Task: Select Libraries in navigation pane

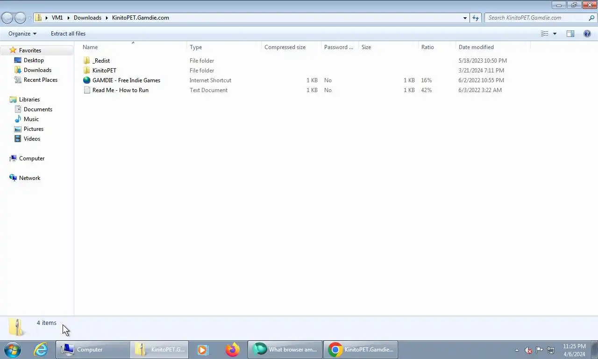Action: click(29, 100)
